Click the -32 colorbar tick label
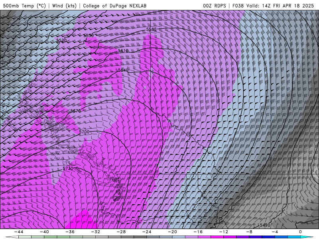This screenshot has height=239, width=319. [95, 232]
